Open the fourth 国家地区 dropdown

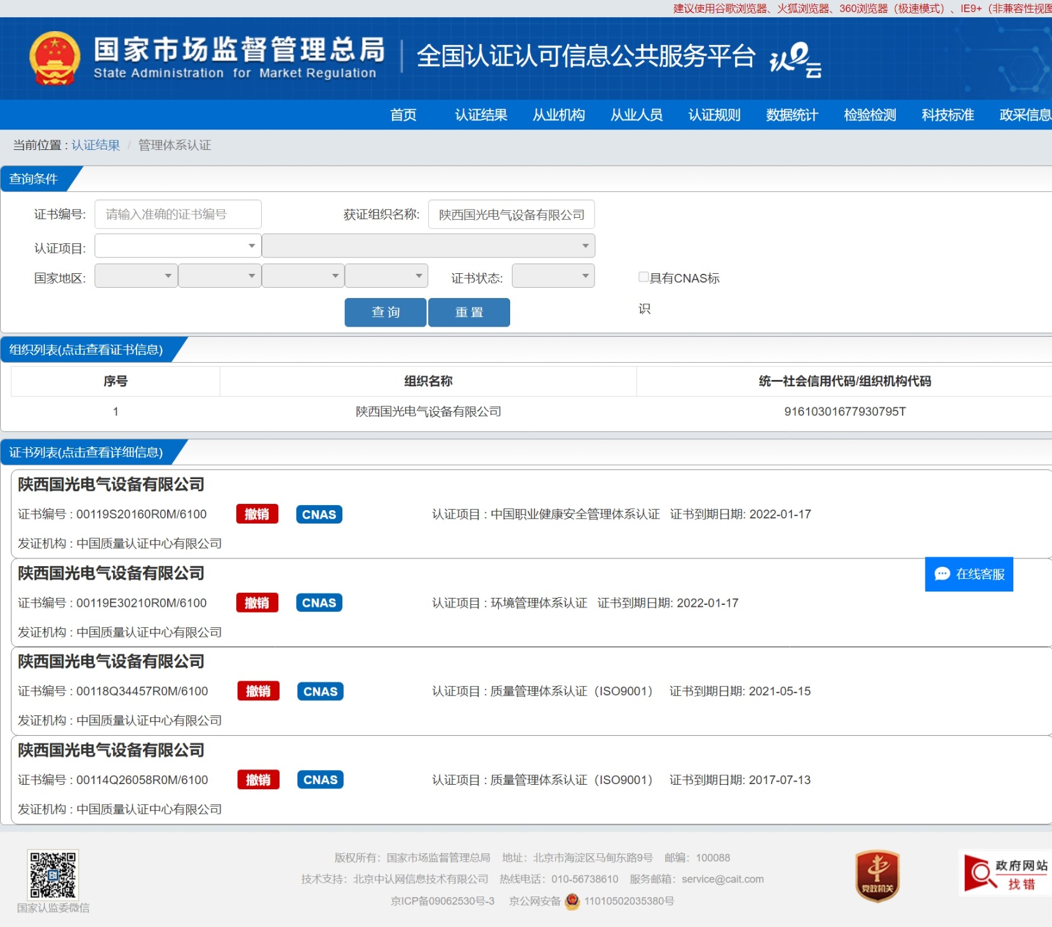click(387, 276)
